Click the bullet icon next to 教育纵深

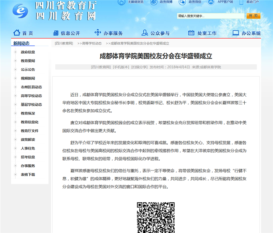(15, 113)
